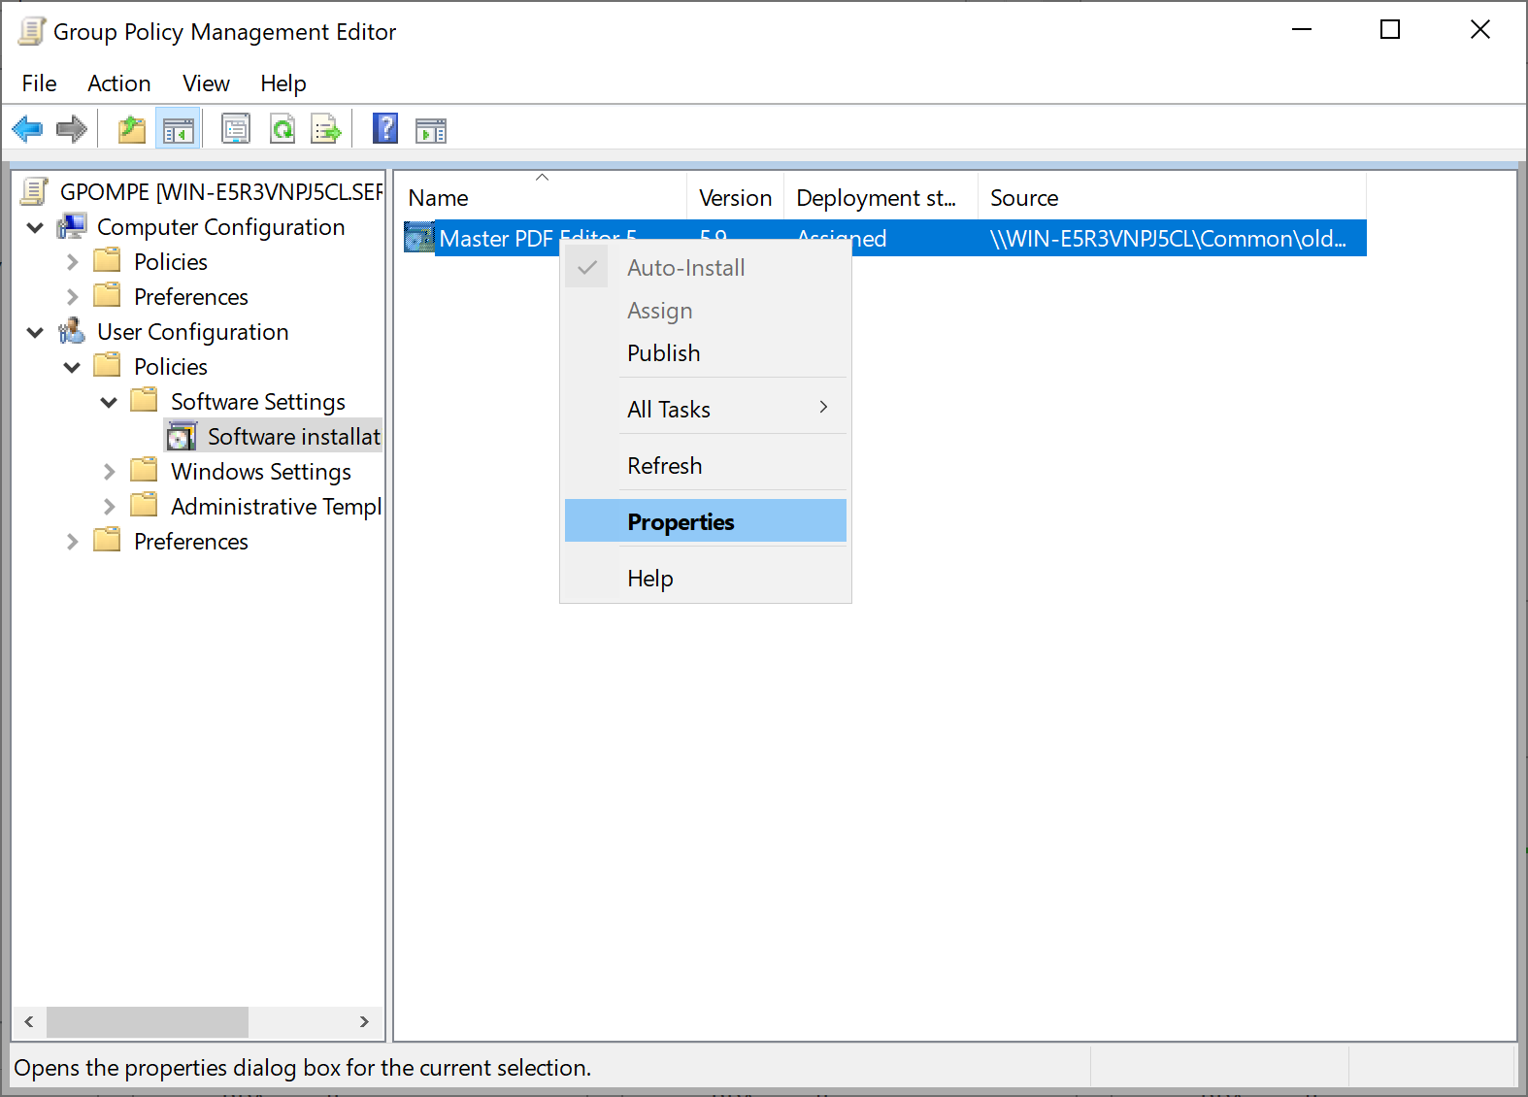Click the green Refresh toolbar icon
The image size is (1528, 1097).
click(282, 129)
